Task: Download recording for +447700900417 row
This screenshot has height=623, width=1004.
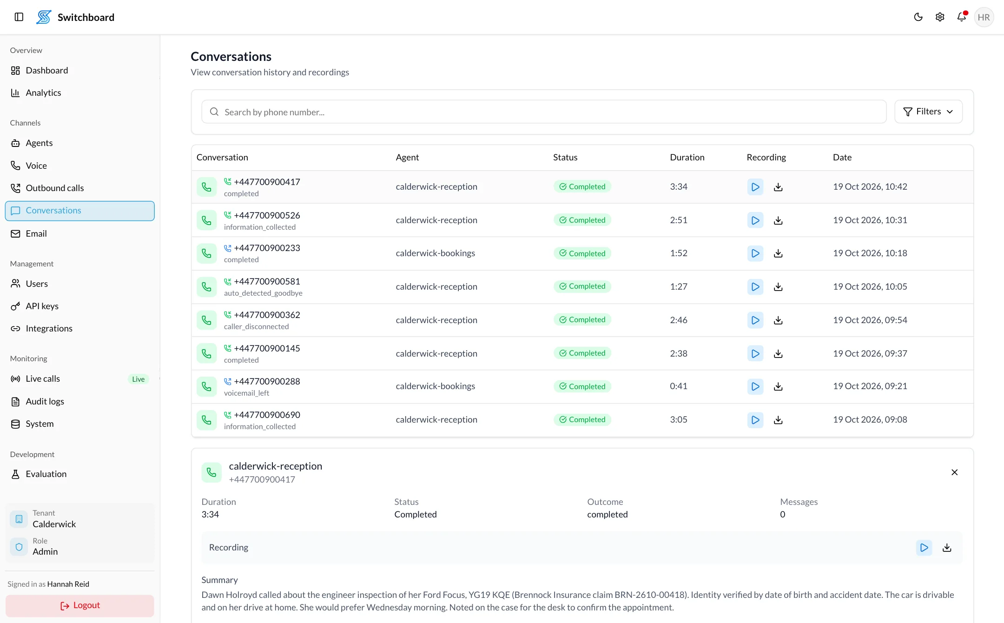Action: [x=778, y=187]
